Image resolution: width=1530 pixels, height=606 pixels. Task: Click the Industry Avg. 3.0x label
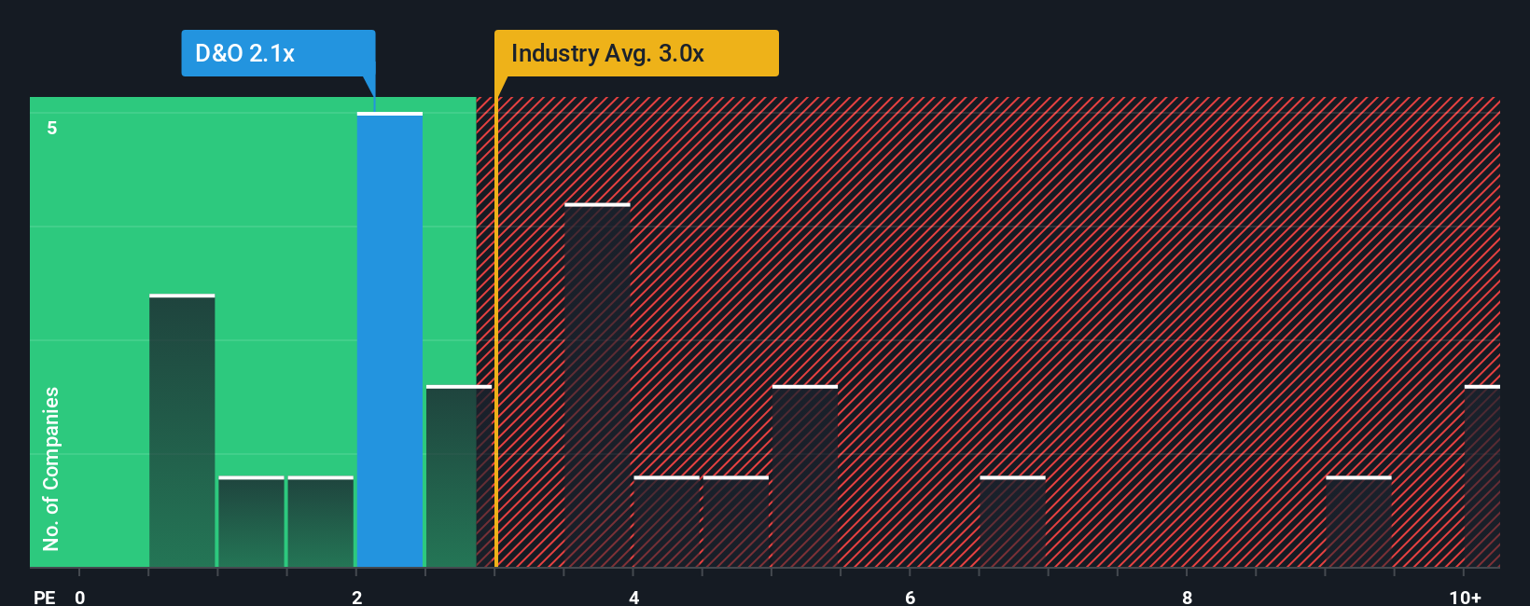coord(636,53)
